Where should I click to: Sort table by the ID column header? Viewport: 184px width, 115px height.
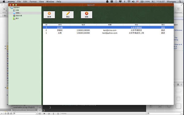tap(46, 25)
